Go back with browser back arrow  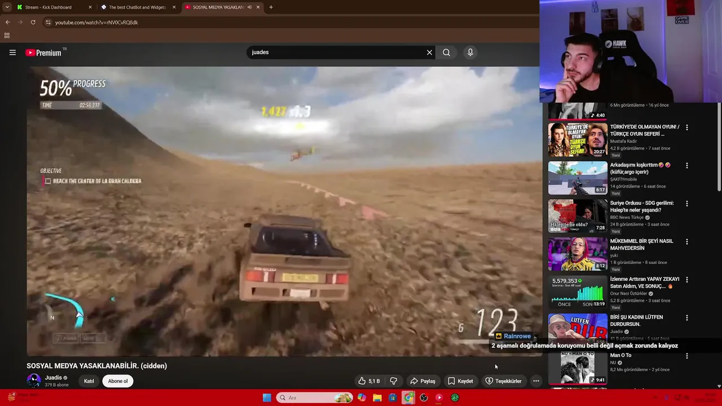pyautogui.click(x=7, y=22)
